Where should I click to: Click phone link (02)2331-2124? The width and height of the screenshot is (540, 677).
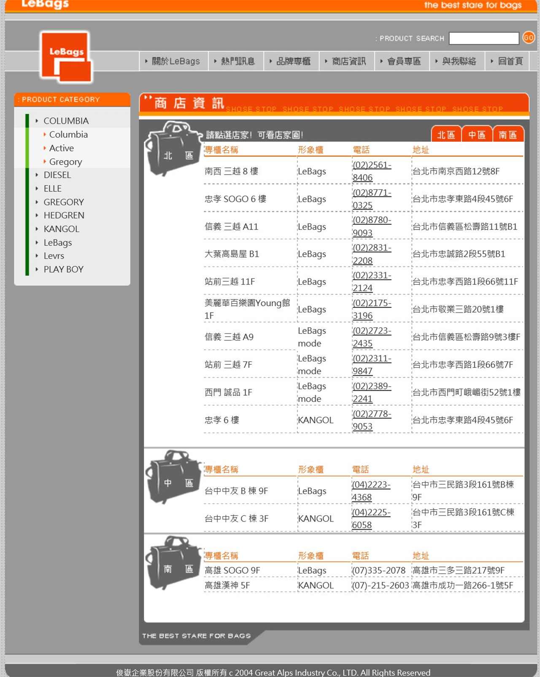372,282
